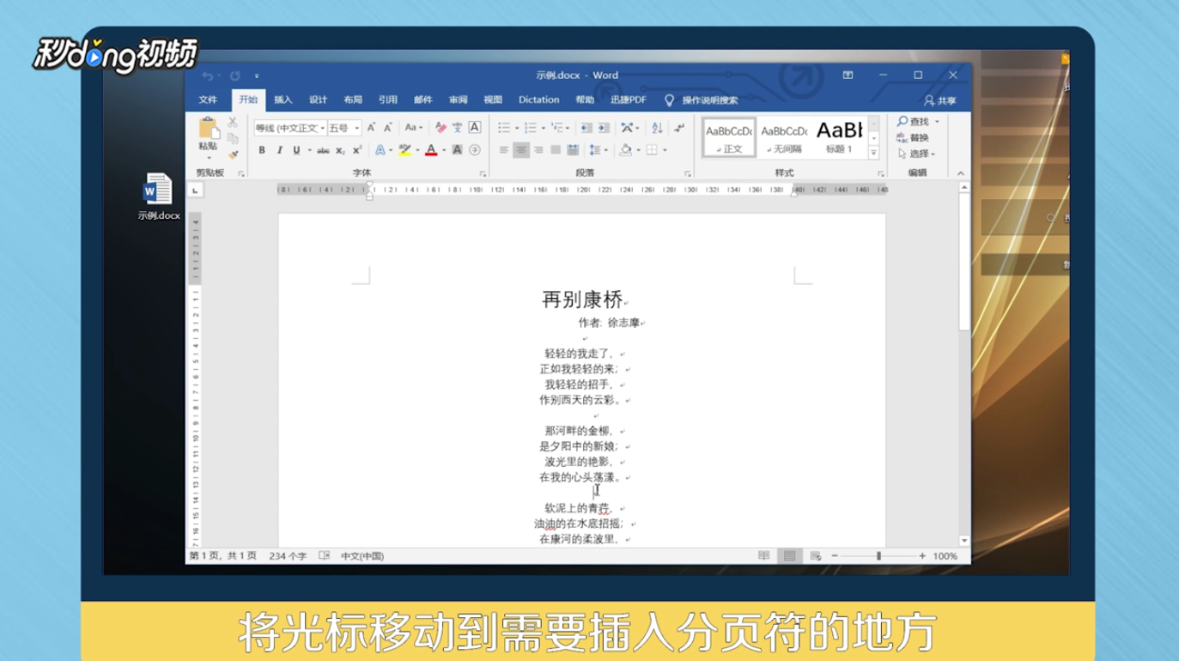The width and height of the screenshot is (1179, 661).
Task: Open the bullet list dropdown arrow
Action: 516,129
